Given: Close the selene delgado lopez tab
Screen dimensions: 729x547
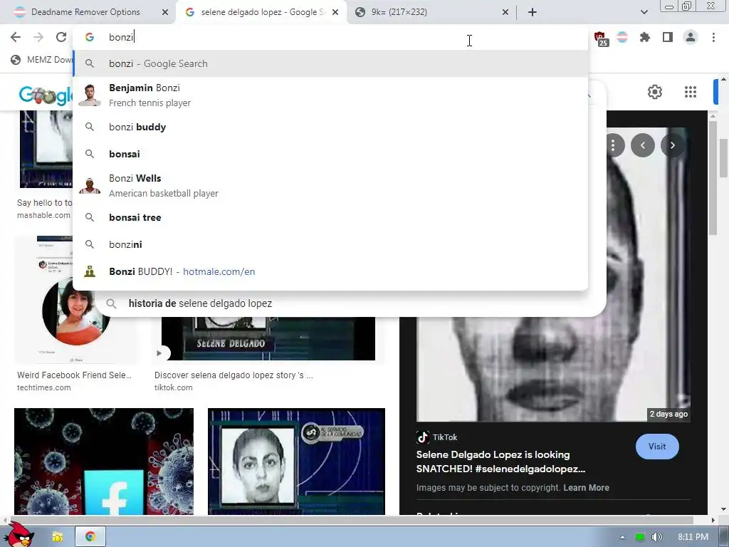Looking at the screenshot, I should pyautogui.click(x=335, y=12).
